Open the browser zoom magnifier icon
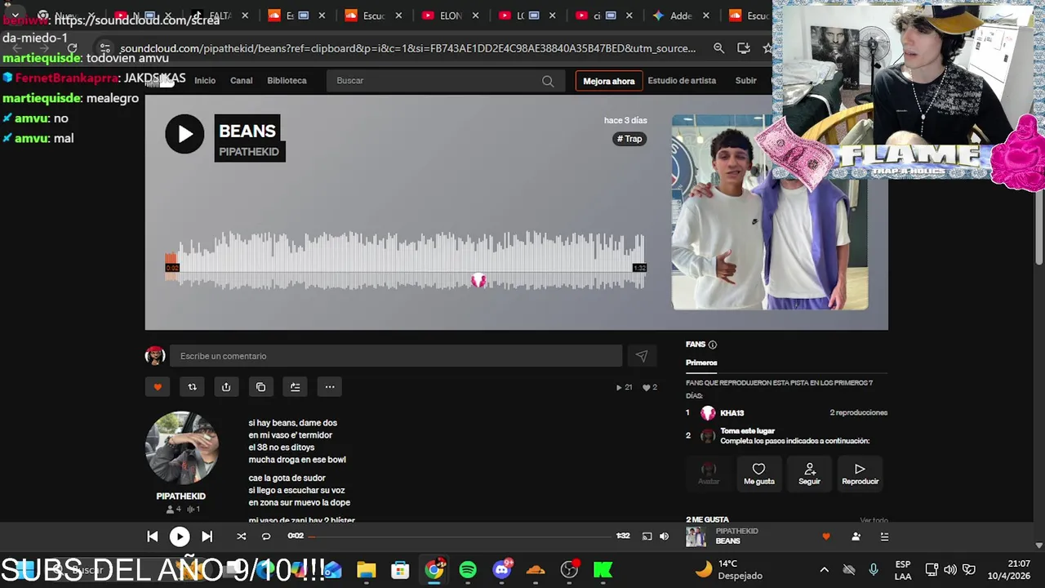The height and width of the screenshot is (588, 1045). point(718,48)
